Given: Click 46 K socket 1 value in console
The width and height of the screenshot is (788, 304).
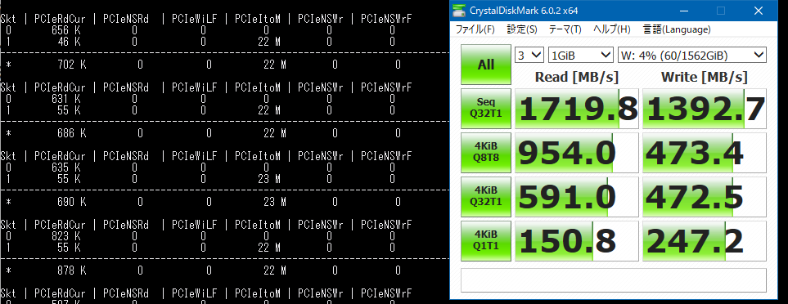Looking at the screenshot, I should click(x=70, y=42).
